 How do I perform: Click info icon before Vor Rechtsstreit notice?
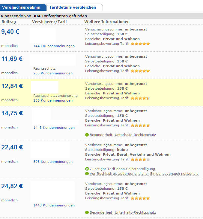(x=87, y=174)
